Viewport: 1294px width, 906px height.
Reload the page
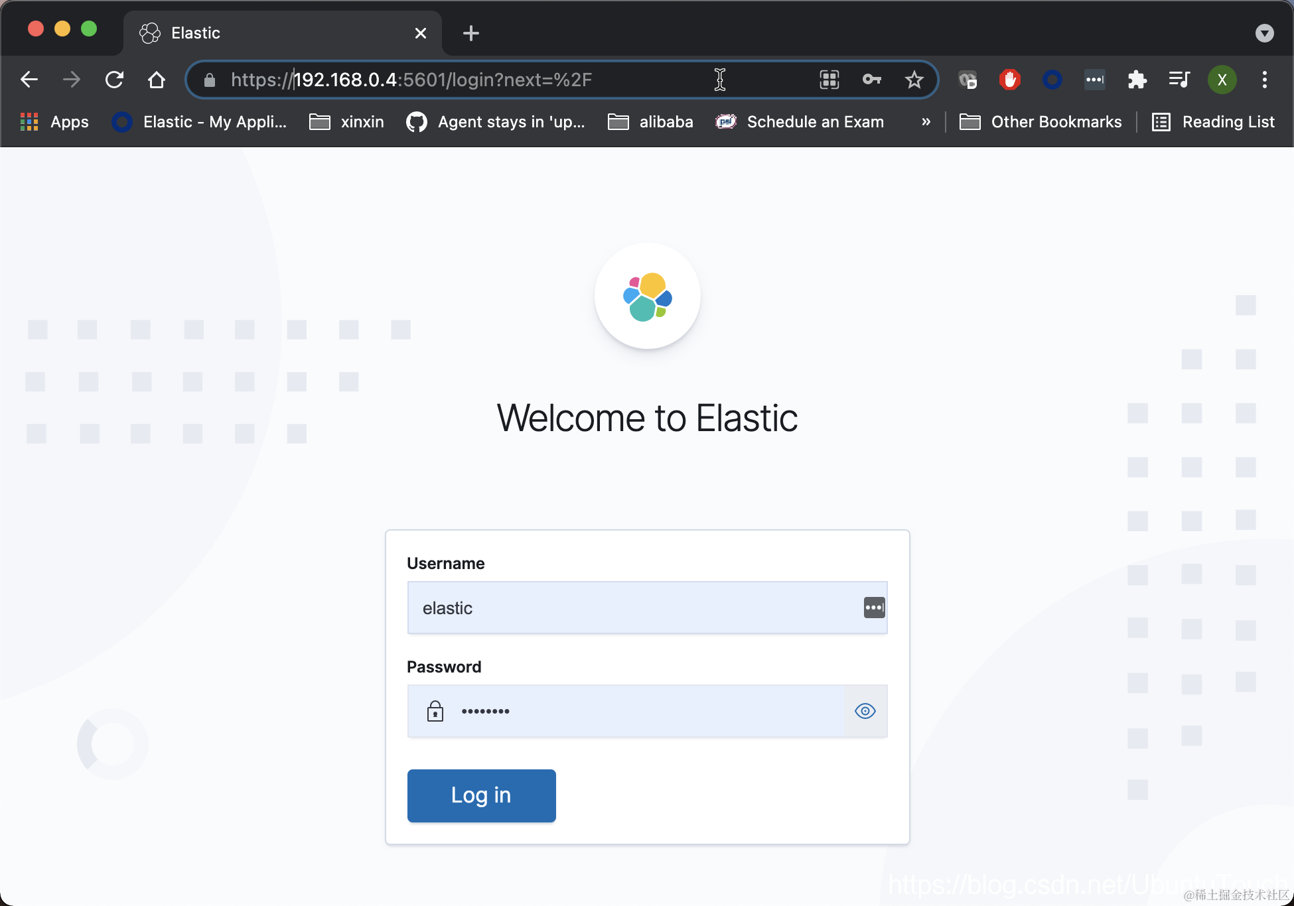(x=114, y=80)
